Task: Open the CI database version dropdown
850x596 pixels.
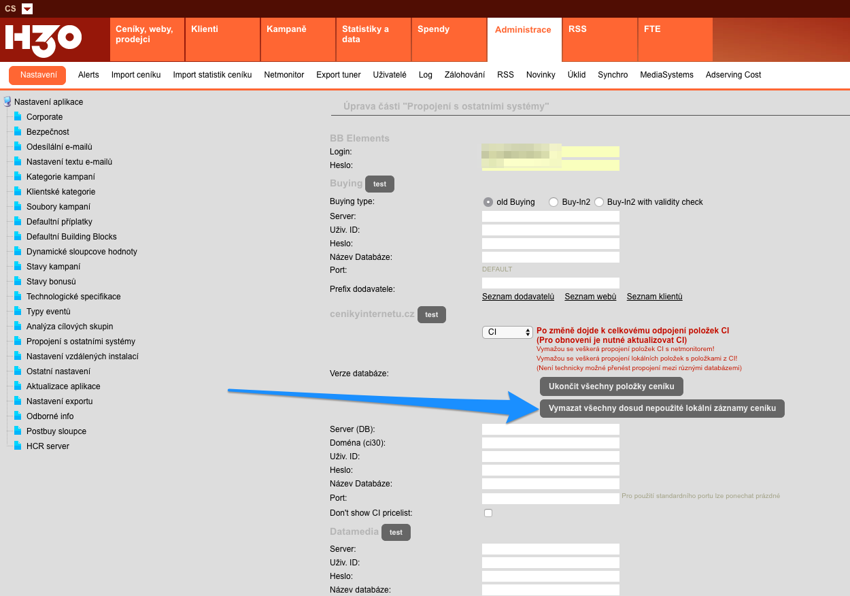Action: [x=507, y=332]
